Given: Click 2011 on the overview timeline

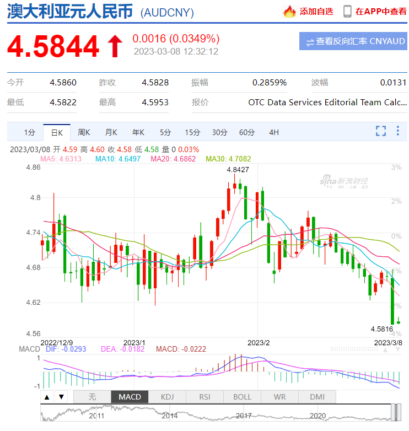Looking at the screenshot, I should (96, 416).
